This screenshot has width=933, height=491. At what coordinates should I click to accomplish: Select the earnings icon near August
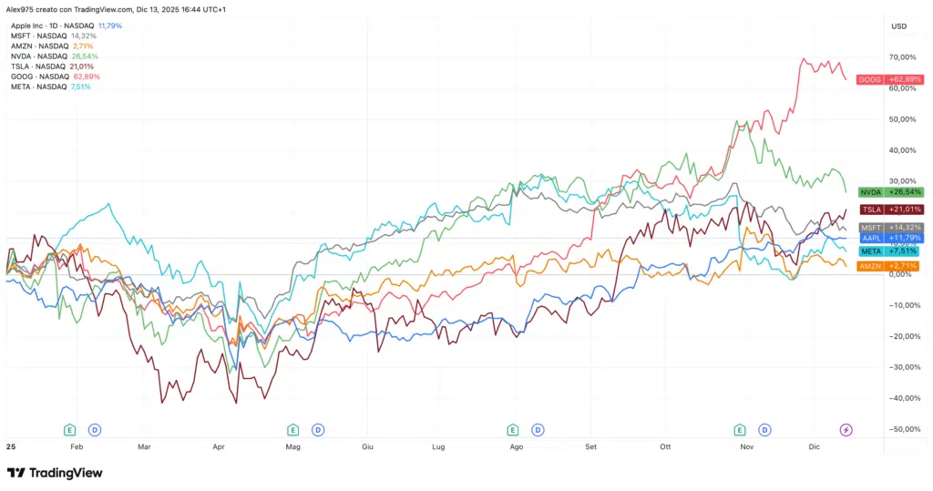(513, 429)
